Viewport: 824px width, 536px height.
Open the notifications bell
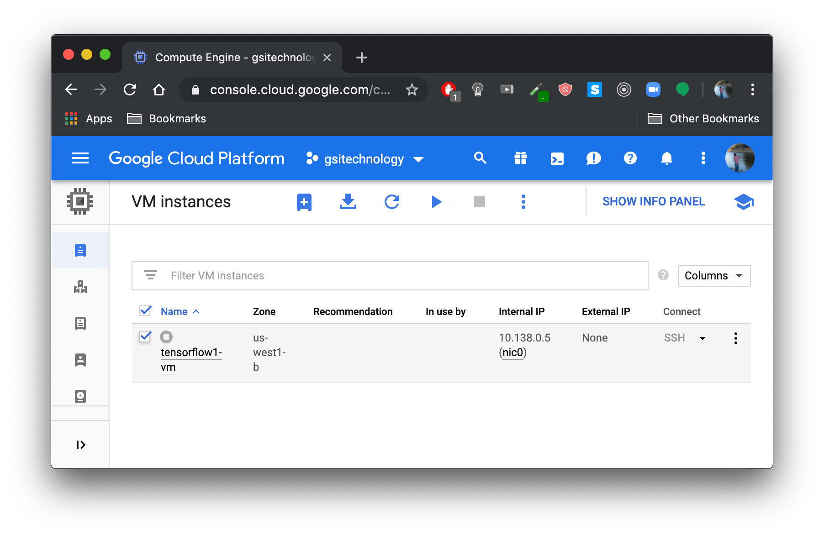pyautogui.click(x=667, y=158)
